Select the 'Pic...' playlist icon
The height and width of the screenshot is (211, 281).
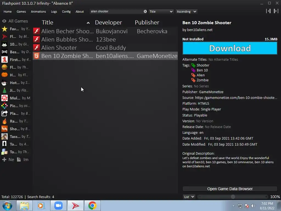pos(4,106)
